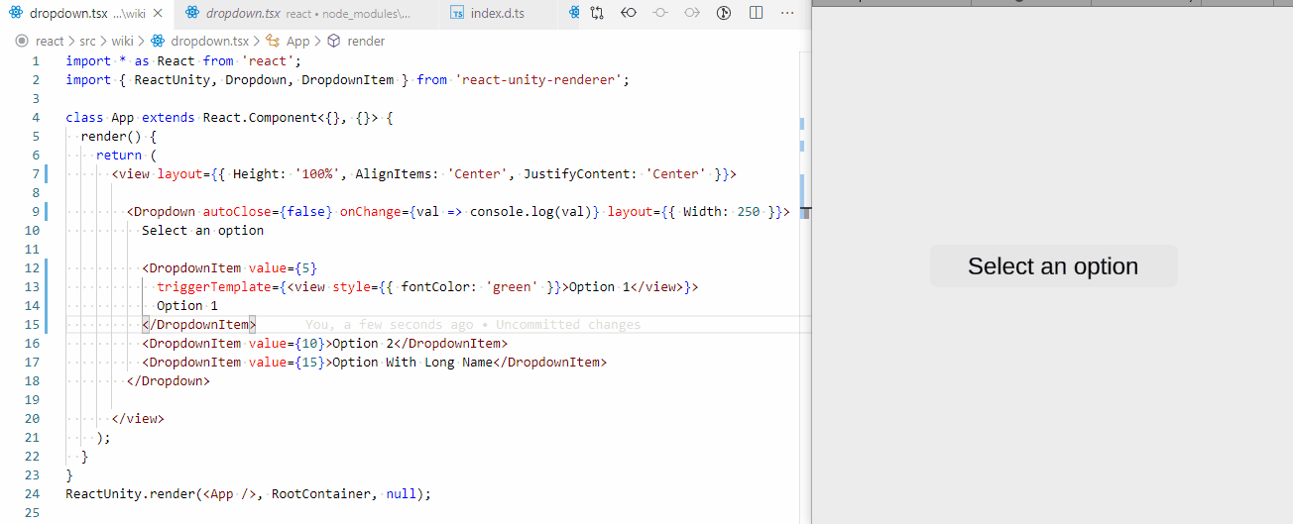Click the disabled next commit navigation icon
The width and height of the screenshot is (1293, 524).
(692, 14)
